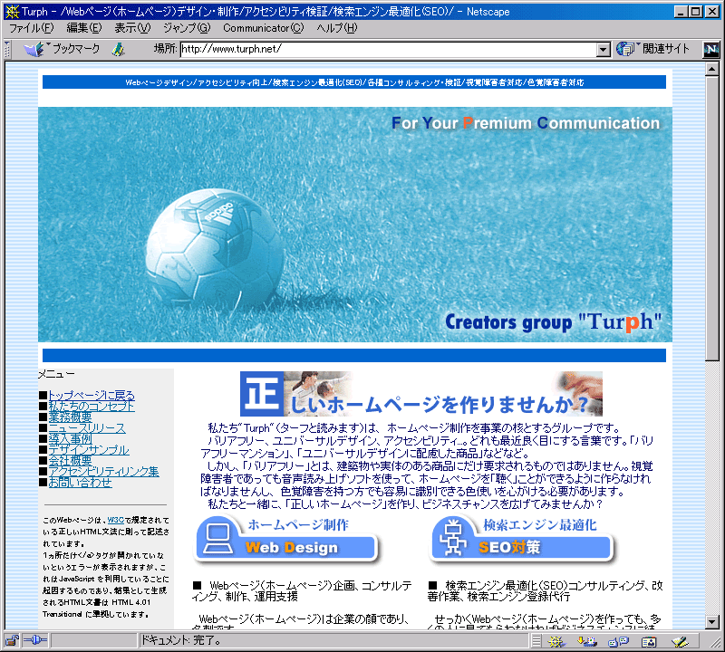
Task: Click the Netscape N logo
Action: pyautogui.click(x=711, y=50)
